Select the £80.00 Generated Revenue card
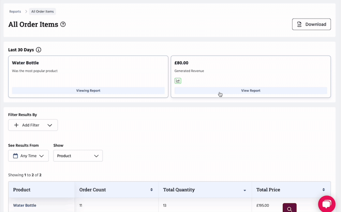 [x=251, y=68]
